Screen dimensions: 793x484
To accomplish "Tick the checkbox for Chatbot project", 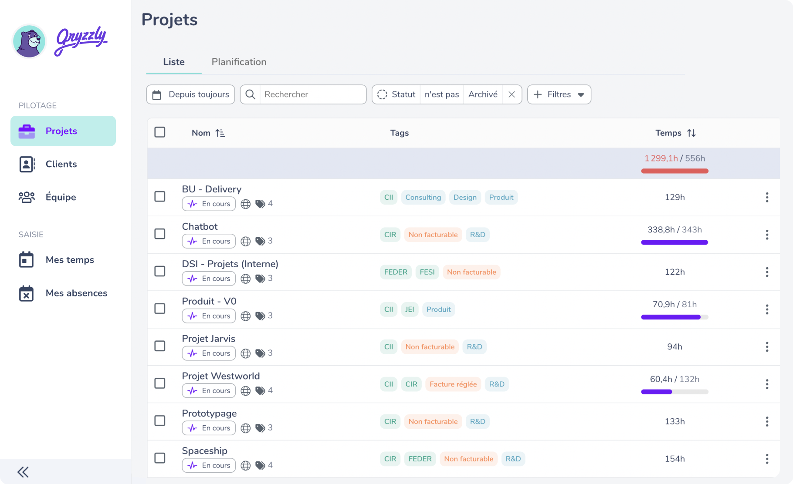I will 160,234.
